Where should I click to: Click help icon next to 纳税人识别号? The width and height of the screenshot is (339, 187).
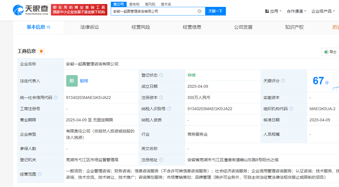click(x=169, y=109)
